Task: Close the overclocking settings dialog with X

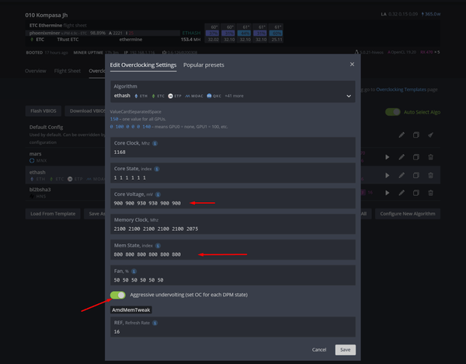Action: coord(352,65)
